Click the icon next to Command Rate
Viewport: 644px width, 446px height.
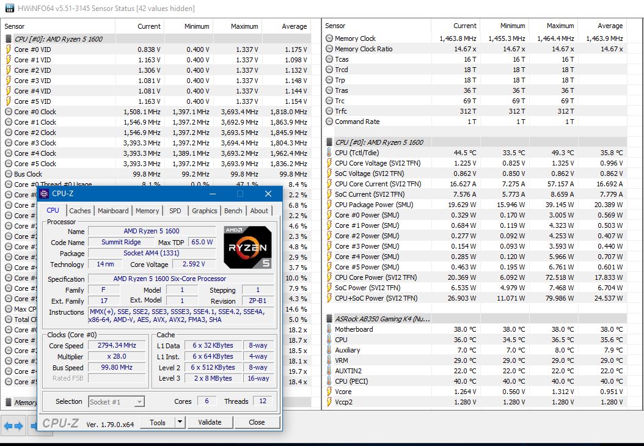tap(329, 122)
